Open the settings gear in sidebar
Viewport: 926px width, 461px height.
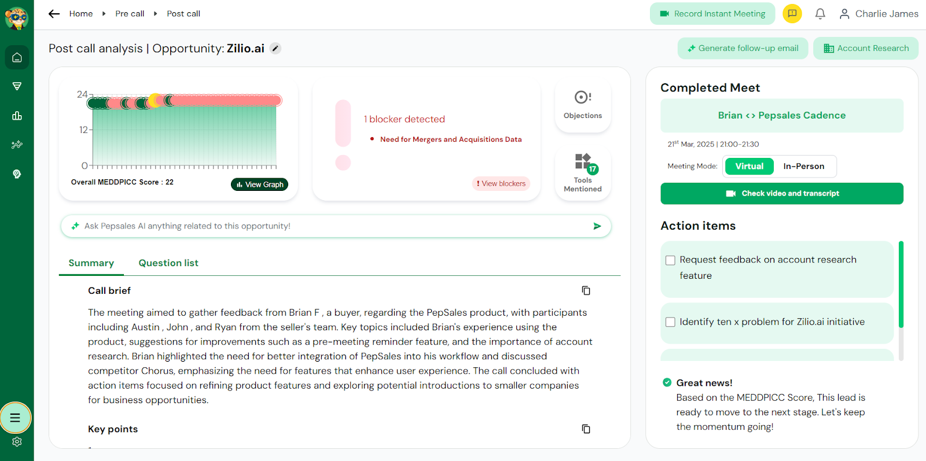click(x=17, y=442)
